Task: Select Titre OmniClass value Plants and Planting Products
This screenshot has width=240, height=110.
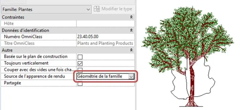Action: [105, 43]
